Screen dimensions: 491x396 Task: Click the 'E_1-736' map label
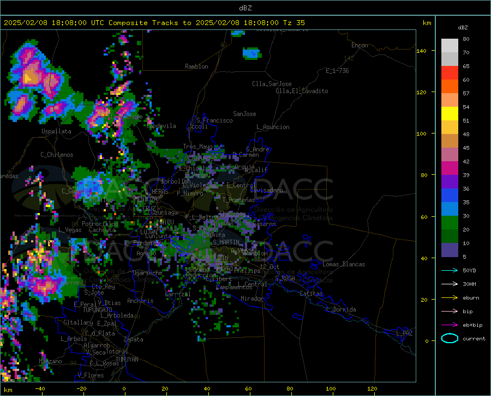337,71
